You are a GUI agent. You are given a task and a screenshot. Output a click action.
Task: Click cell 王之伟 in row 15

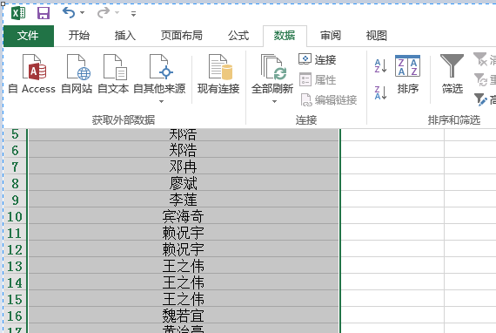pos(184,299)
